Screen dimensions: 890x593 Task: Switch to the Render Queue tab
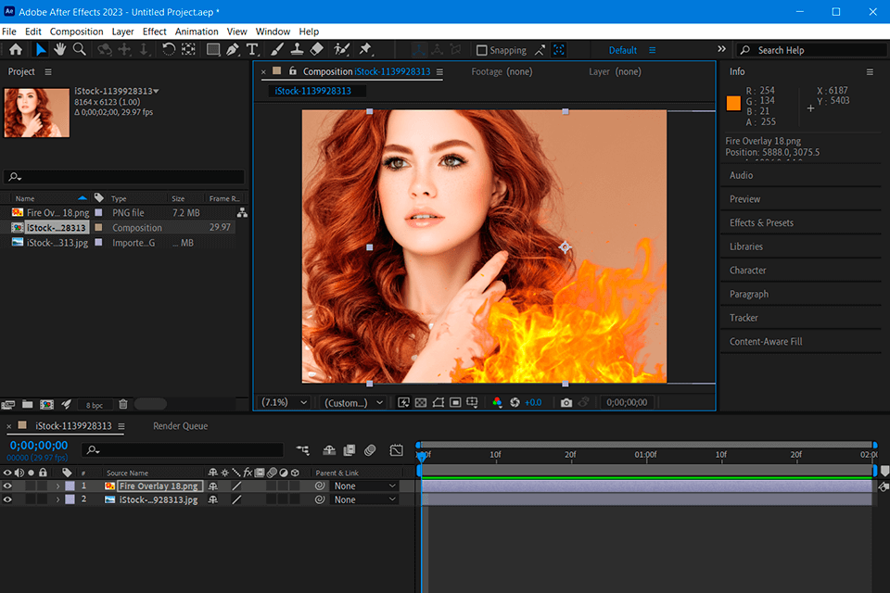point(179,425)
